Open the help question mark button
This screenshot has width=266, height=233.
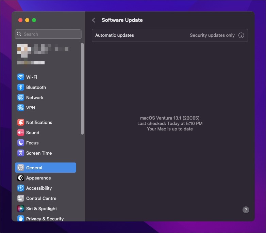click(246, 210)
